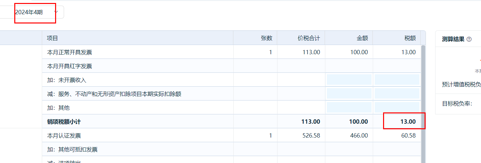Click the 项目 column header

(x=52, y=38)
